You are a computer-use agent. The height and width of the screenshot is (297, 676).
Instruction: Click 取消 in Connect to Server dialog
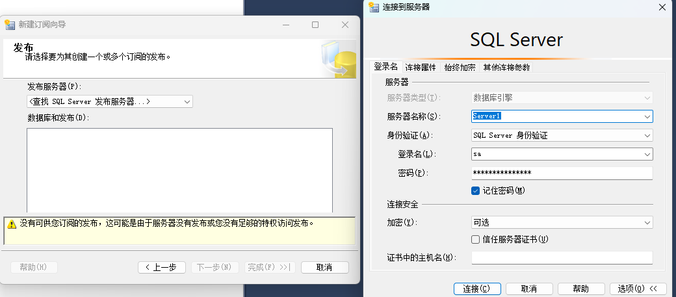point(529,289)
